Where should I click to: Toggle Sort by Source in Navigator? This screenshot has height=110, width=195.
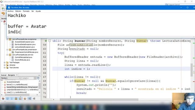point(34,99)
